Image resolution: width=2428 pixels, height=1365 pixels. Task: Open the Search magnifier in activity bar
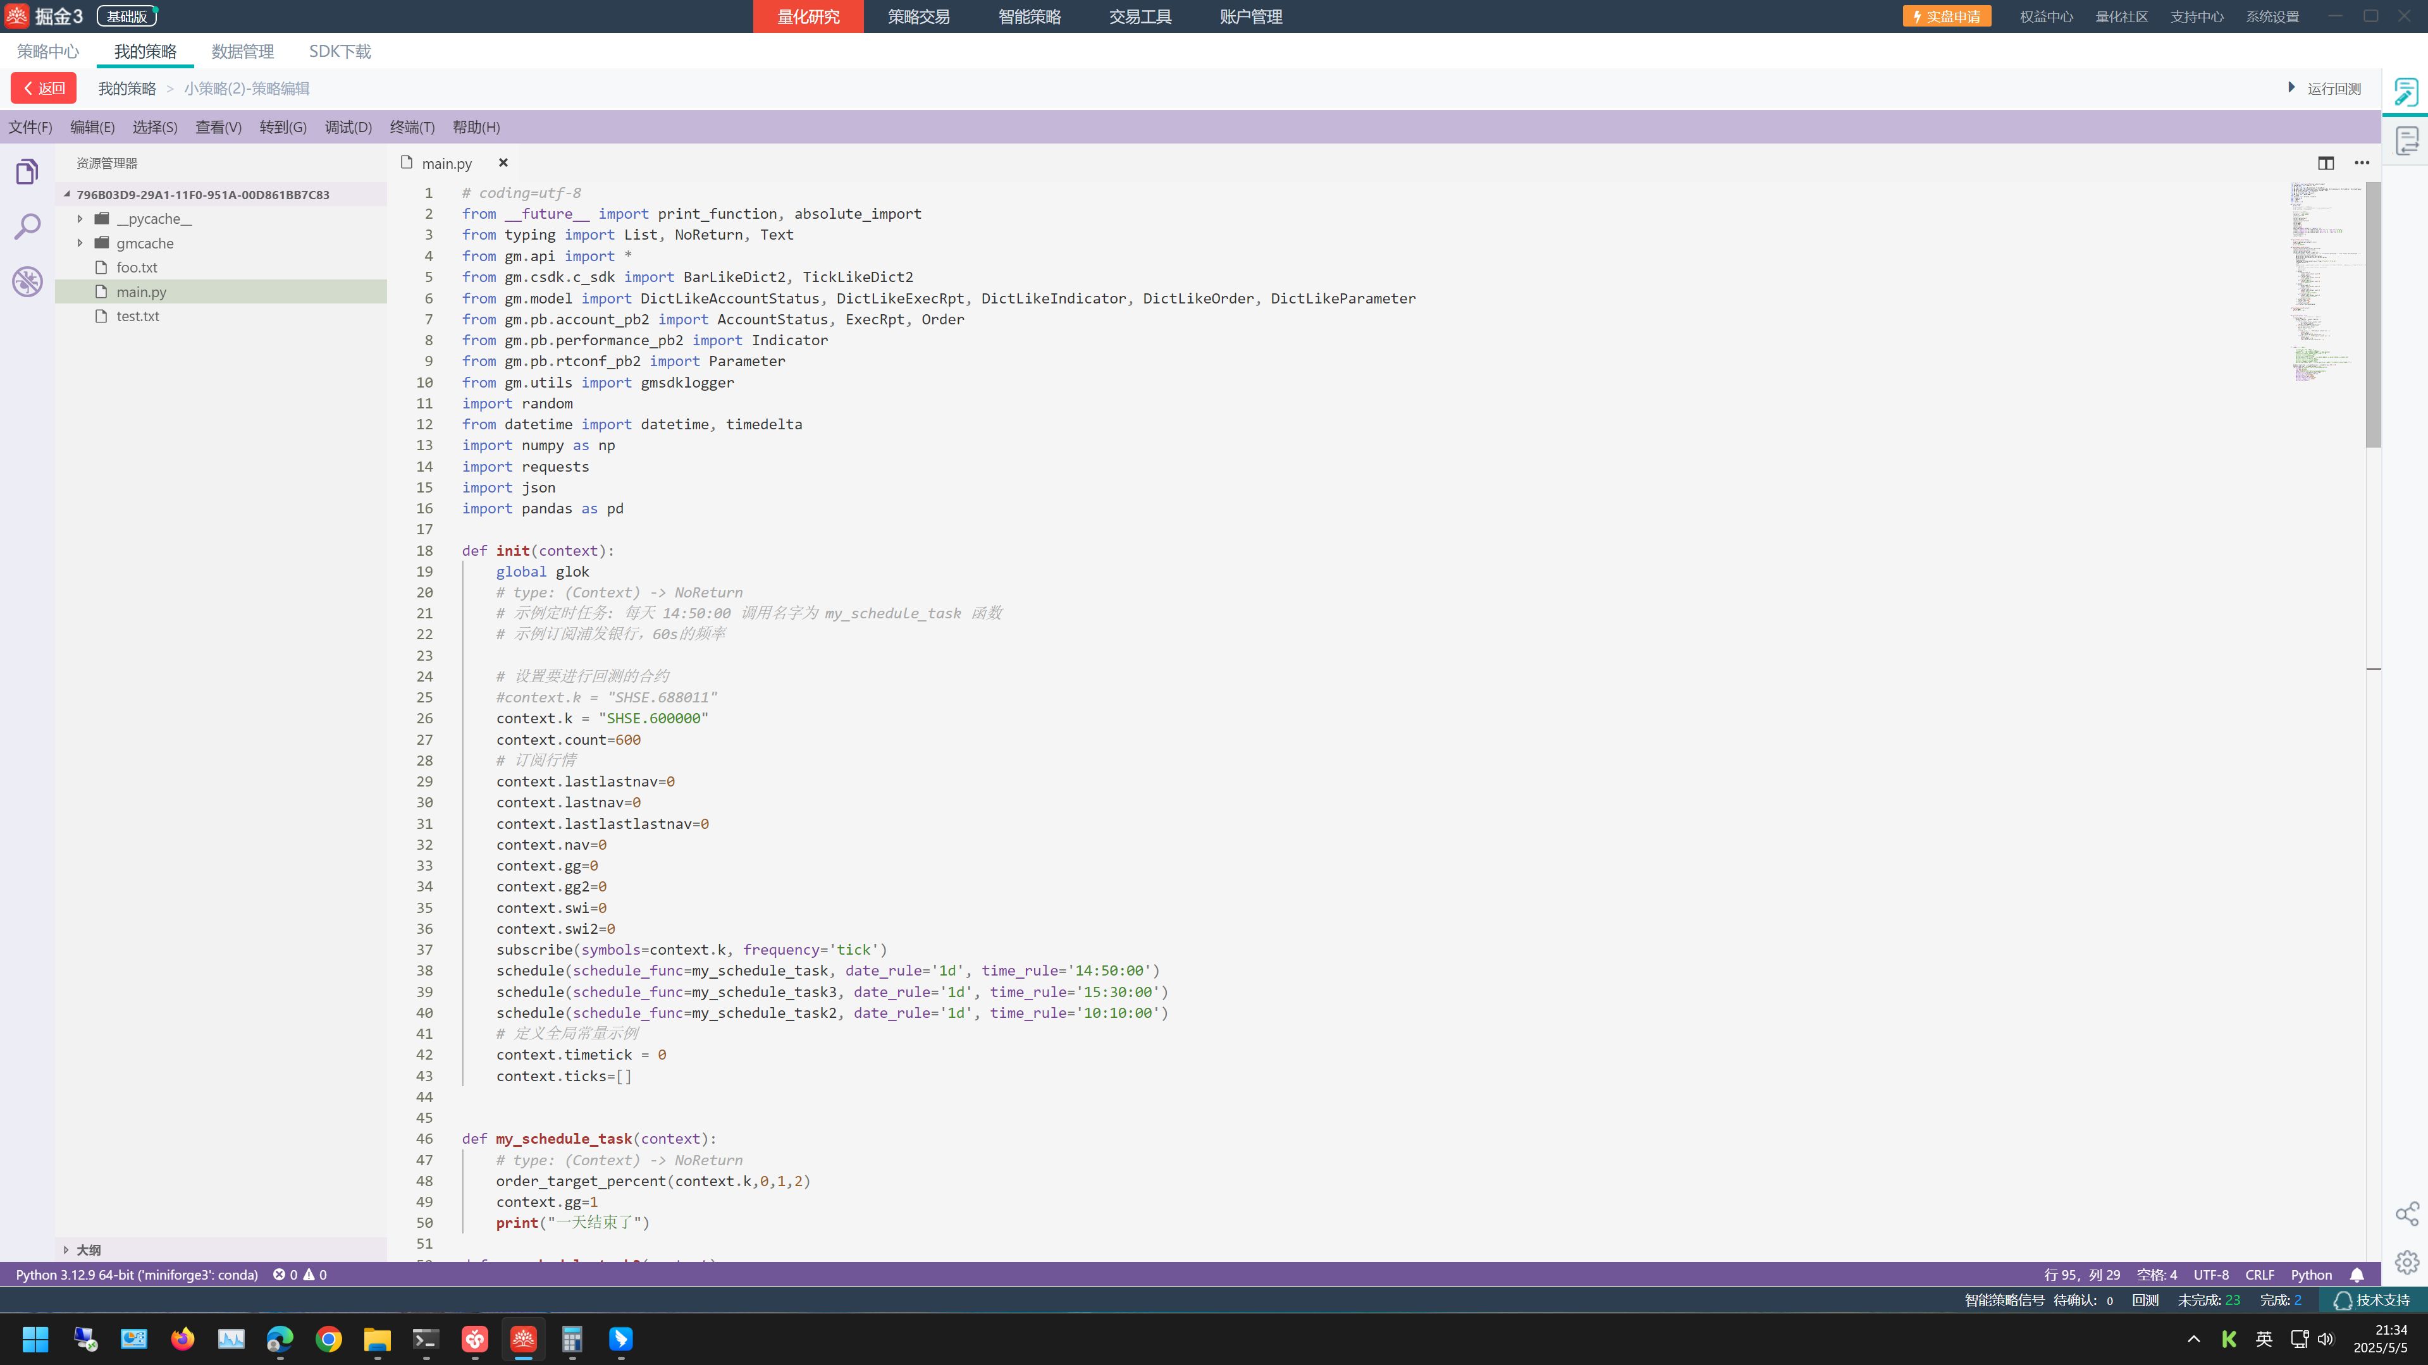pos(27,226)
